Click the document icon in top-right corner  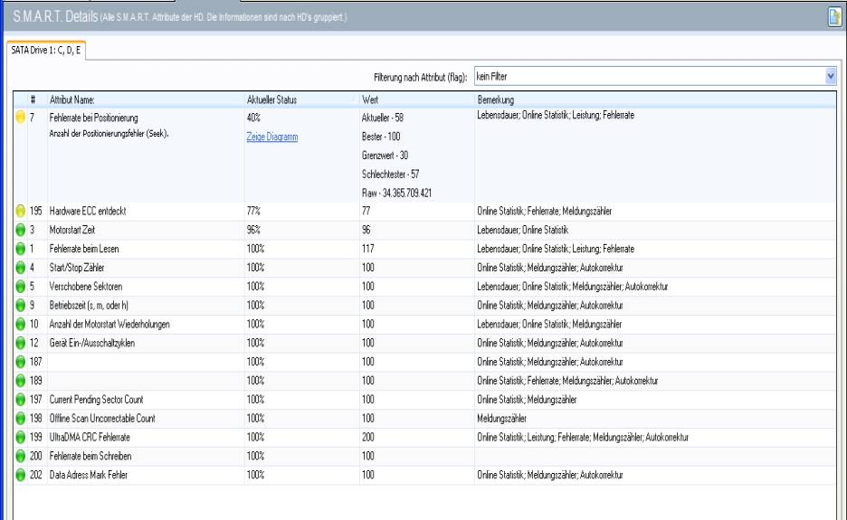tap(835, 16)
